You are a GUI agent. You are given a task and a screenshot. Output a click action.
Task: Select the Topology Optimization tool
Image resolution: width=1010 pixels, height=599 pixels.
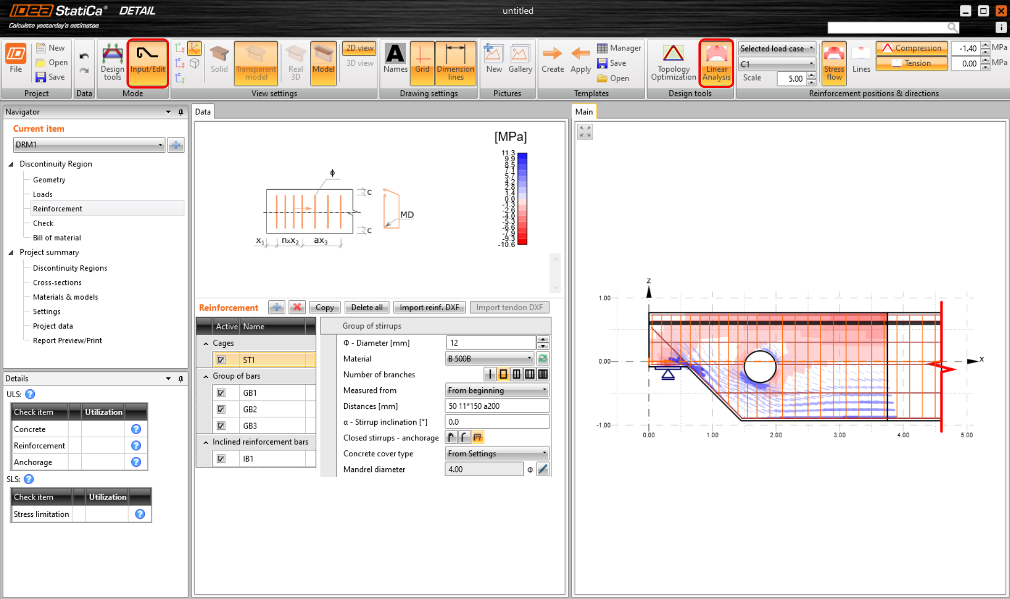click(x=673, y=62)
